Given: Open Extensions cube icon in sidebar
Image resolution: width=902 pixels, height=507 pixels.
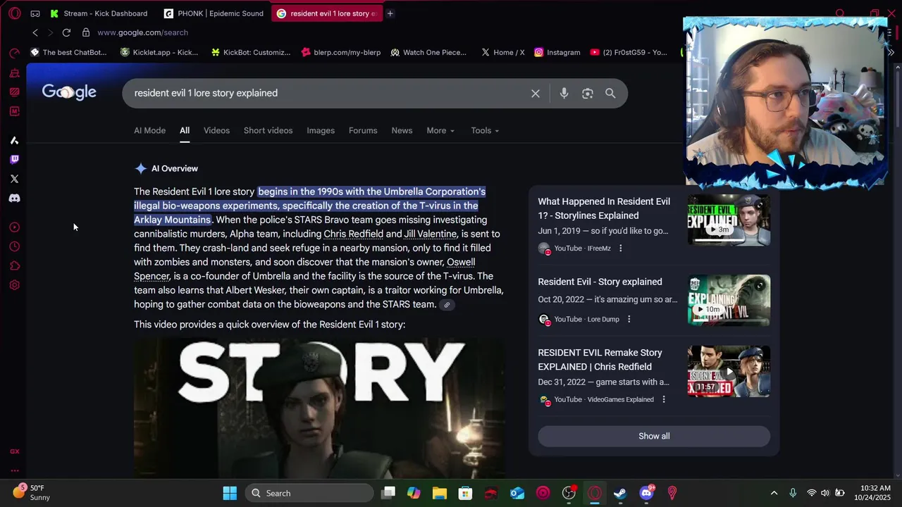Looking at the screenshot, I should tap(14, 266).
